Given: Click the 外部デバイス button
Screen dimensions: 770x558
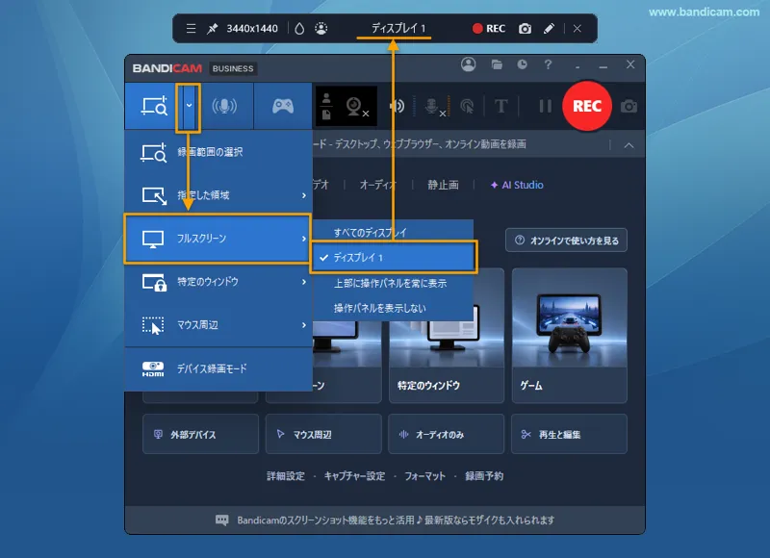Looking at the screenshot, I should [x=200, y=434].
